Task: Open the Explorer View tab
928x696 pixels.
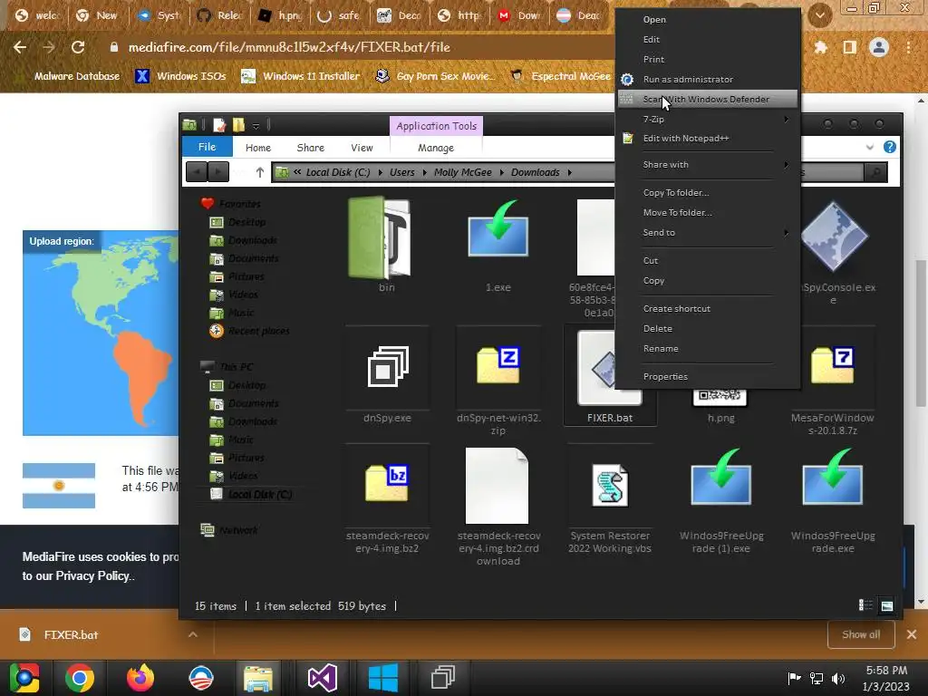Action: point(362,148)
